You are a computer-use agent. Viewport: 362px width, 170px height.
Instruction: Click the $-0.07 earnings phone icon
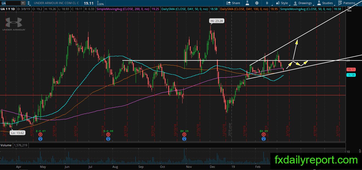(x=40, y=134)
